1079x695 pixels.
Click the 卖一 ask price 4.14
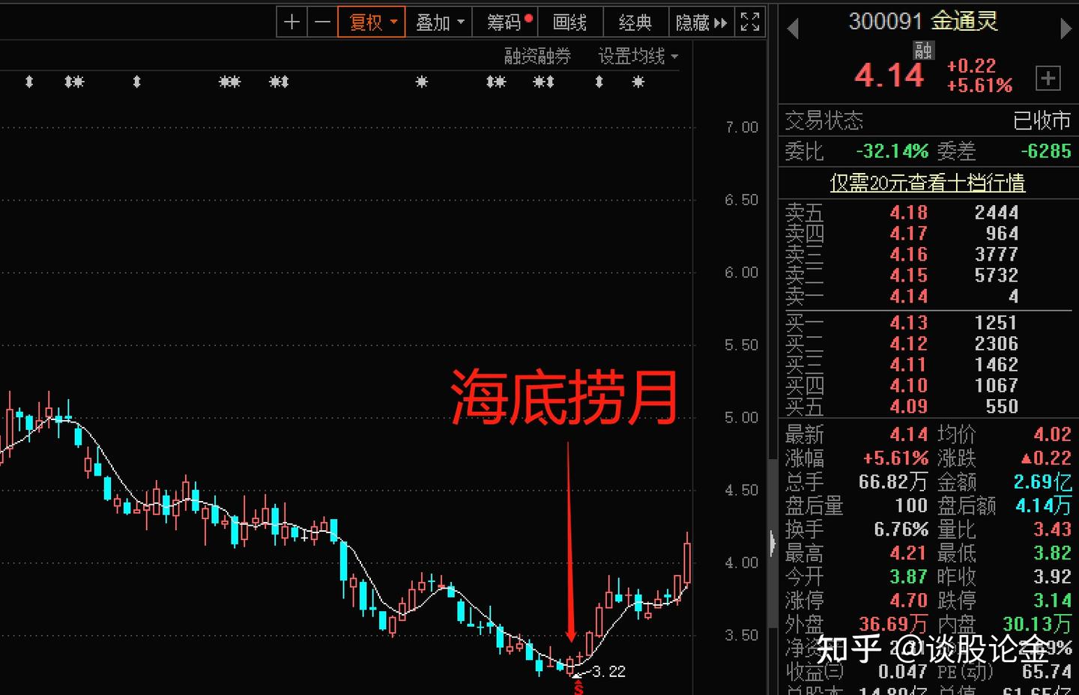click(x=908, y=296)
